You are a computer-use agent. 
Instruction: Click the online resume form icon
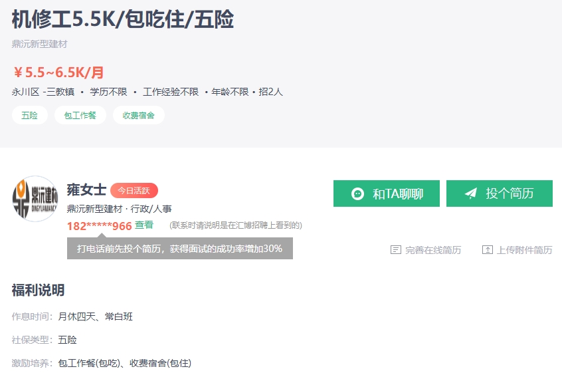396,249
